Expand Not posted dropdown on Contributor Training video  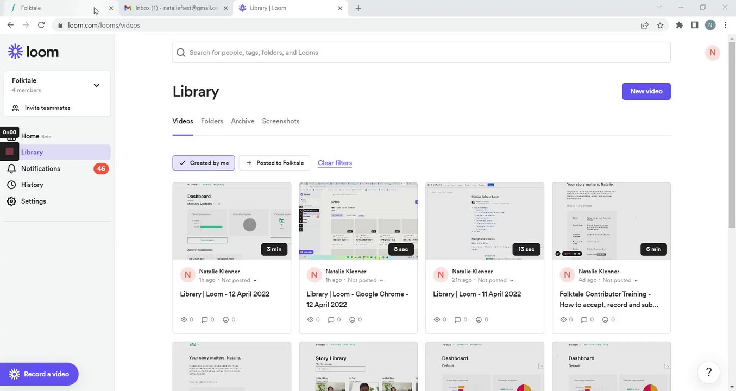[619, 280]
